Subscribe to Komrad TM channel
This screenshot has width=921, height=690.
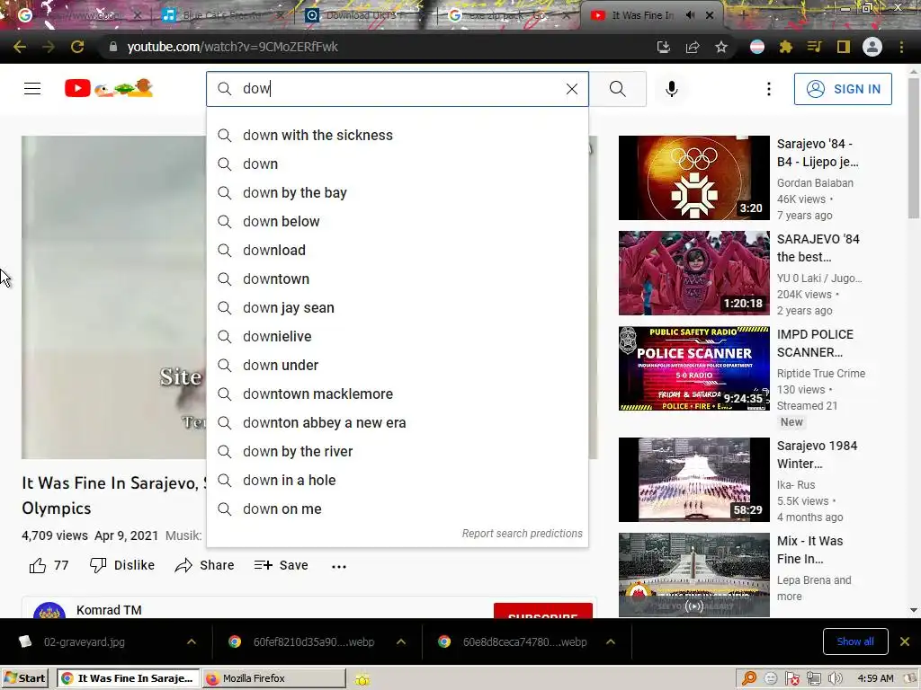(542, 610)
